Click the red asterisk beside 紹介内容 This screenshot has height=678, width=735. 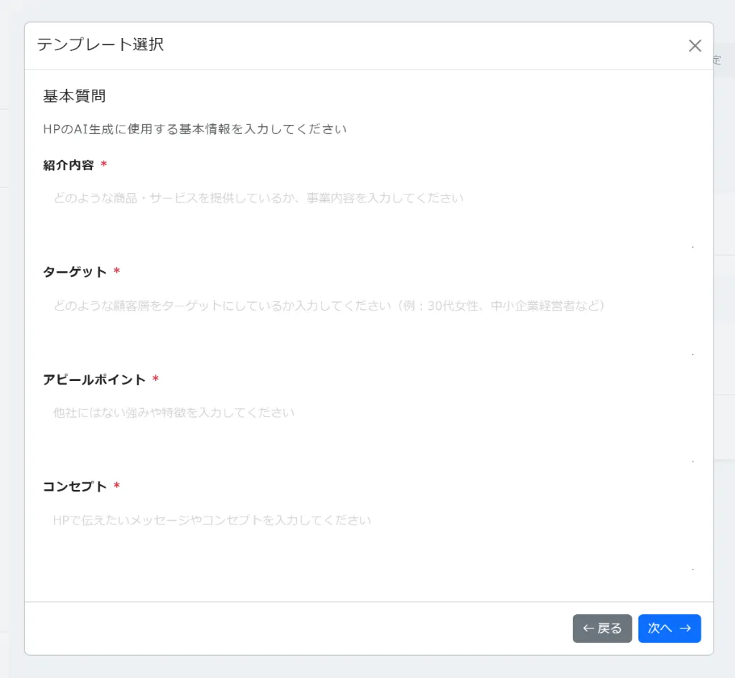point(104,165)
